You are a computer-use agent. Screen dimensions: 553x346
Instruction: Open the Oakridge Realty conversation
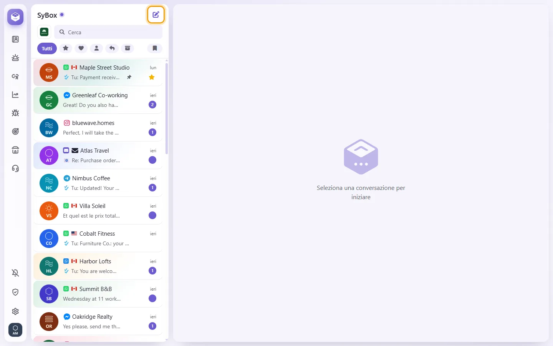[98, 321]
